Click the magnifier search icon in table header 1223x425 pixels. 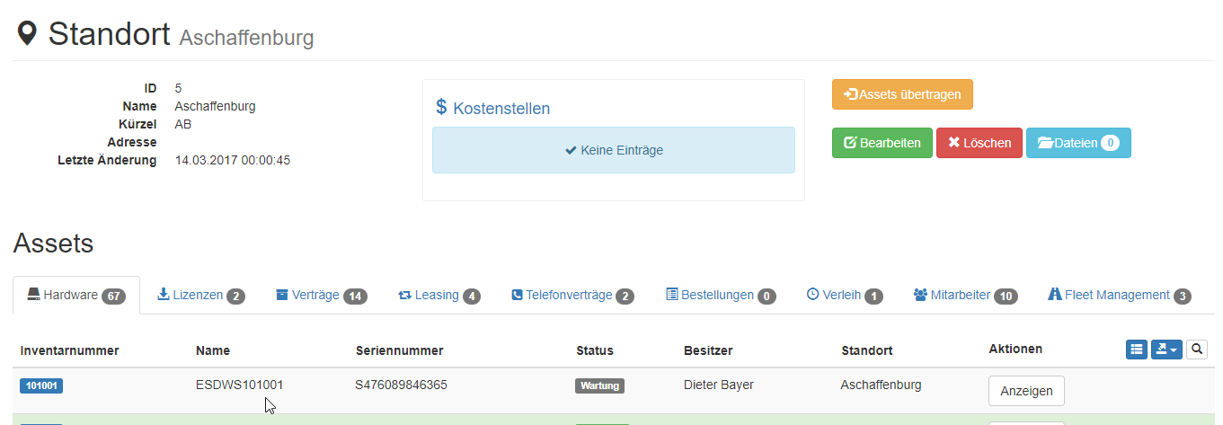coord(1197,350)
